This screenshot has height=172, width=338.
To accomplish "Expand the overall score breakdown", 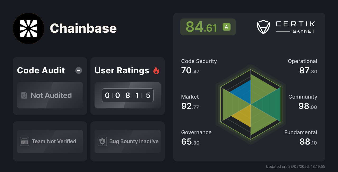I will coord(208,27).
